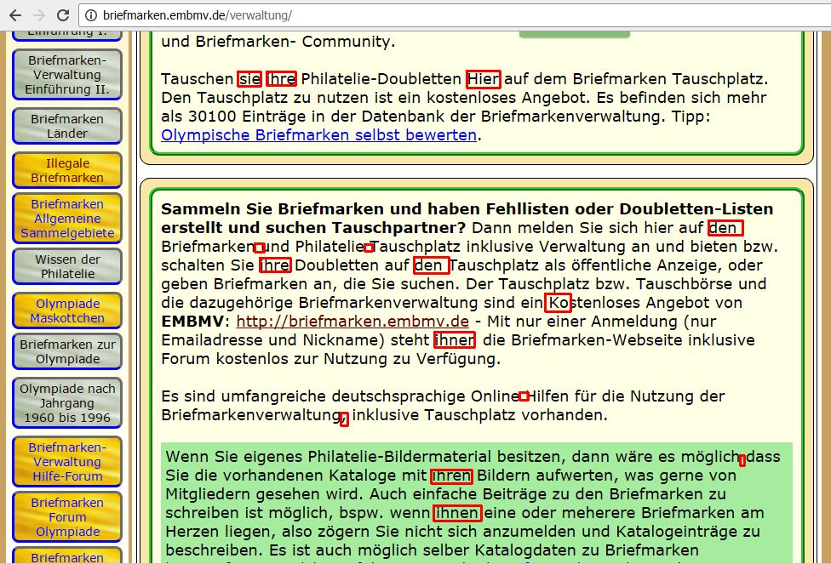Open Briefmarken zur Olympiade page
Image resolution: width=831 pixels, height=564 pixels.
tap(67, 351)
